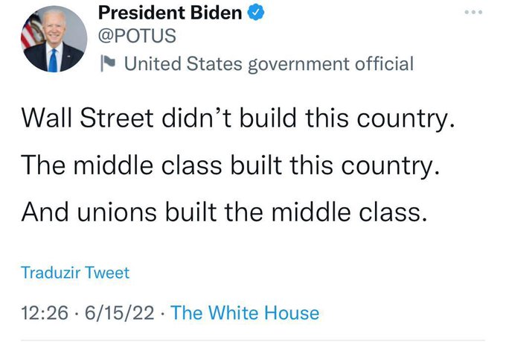Click the line "Wall Street didn't build this country."
The image size is (506, 342).
click(x=236, y=119)
